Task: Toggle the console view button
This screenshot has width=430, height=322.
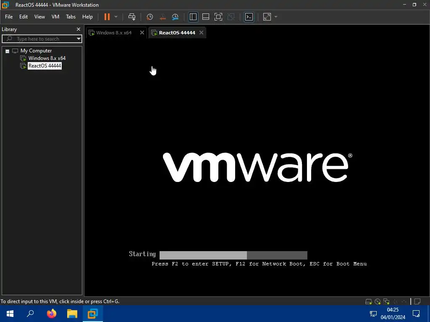Action: 249,17
